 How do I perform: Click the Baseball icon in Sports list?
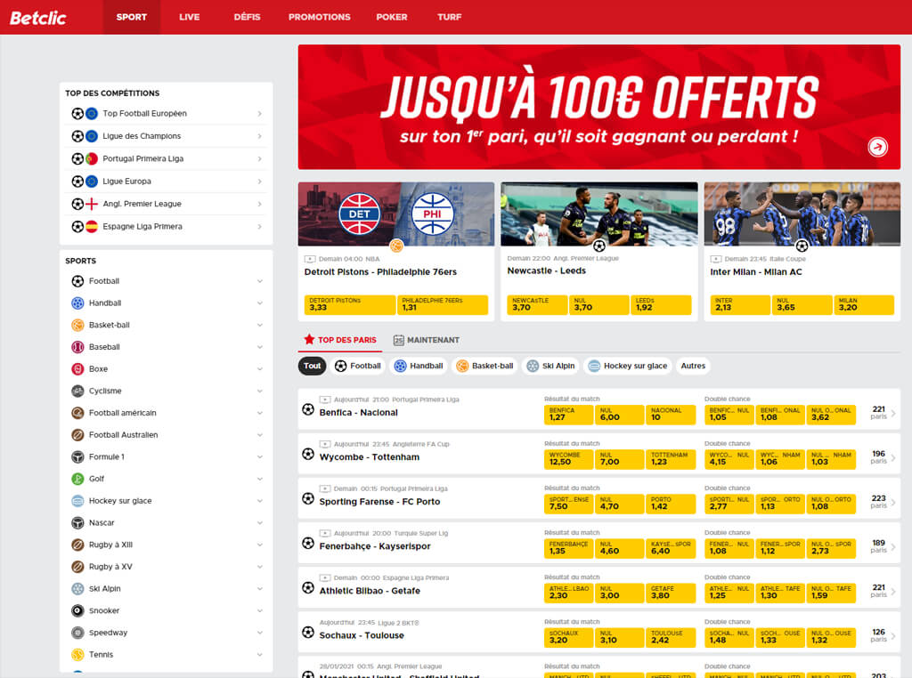[77, 347]
